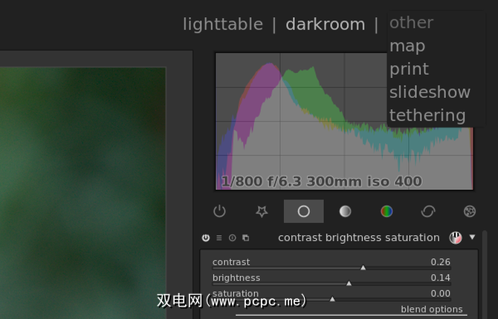Click the contrast slider

[332, 267]
